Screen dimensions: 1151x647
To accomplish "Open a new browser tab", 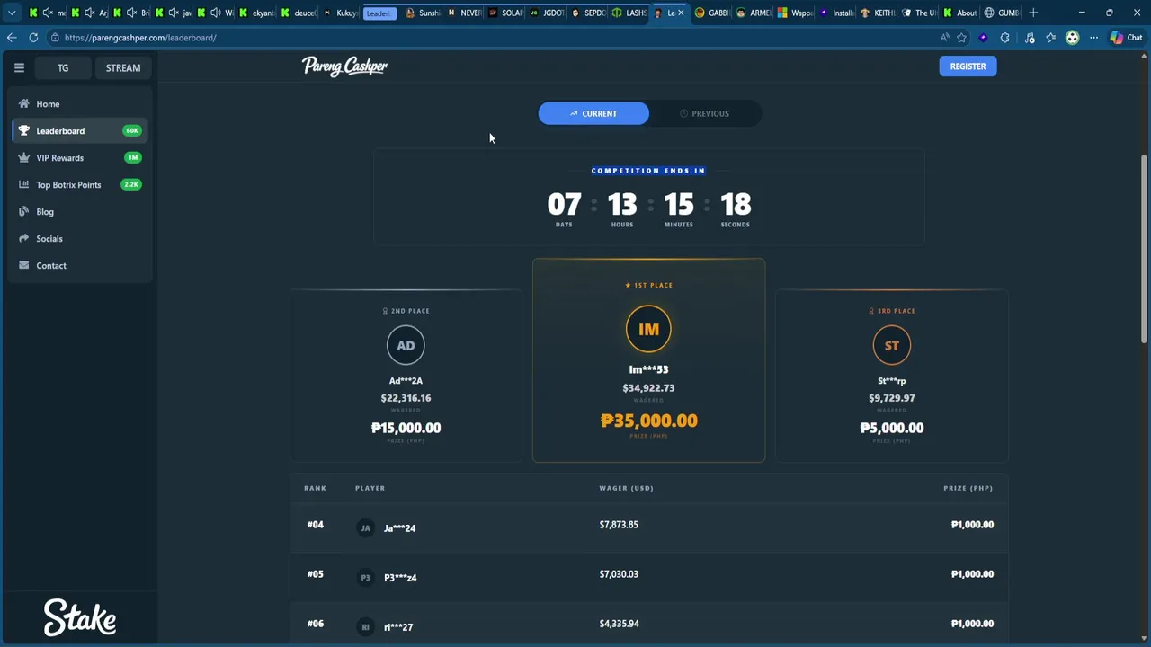I will (1033, 13).
